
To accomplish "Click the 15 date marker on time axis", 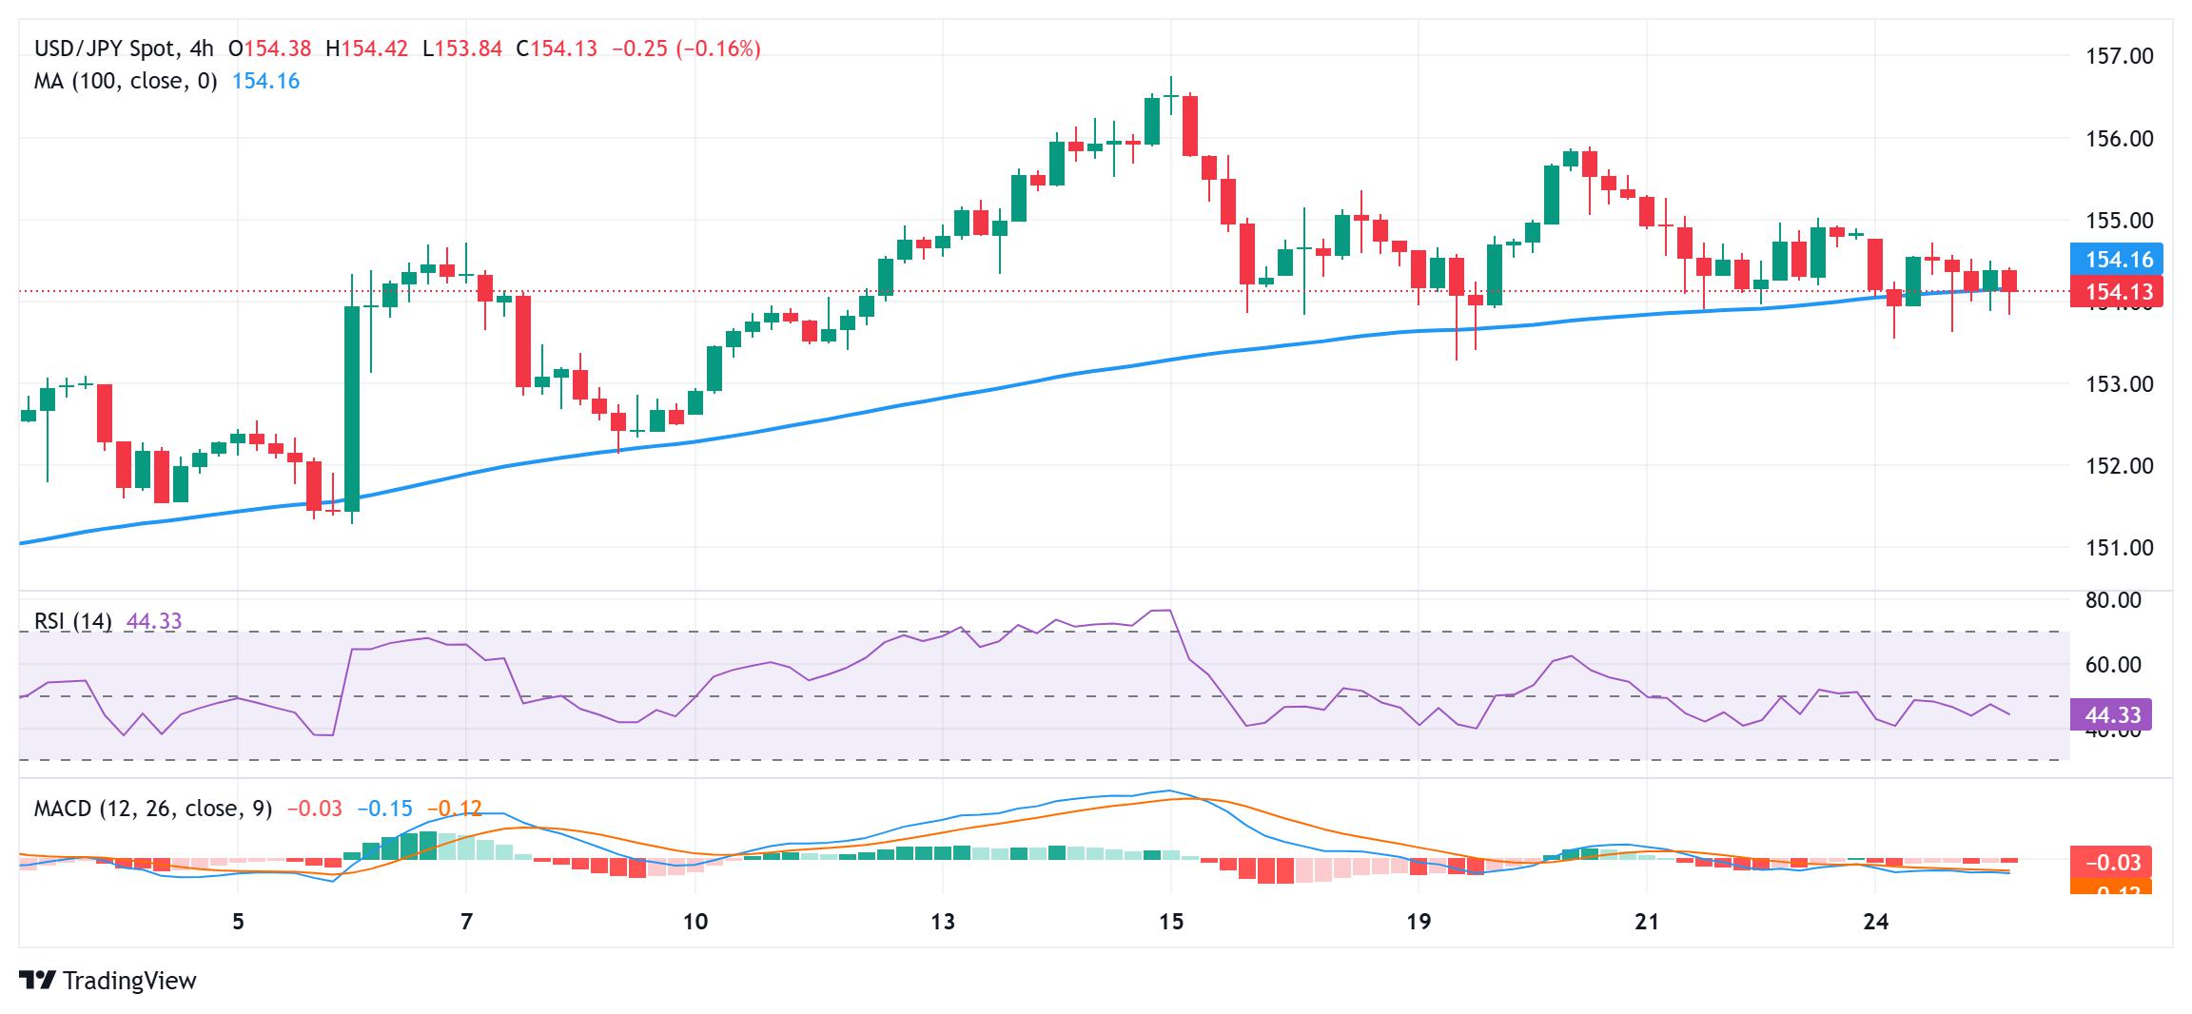I will click(1171, 922).
